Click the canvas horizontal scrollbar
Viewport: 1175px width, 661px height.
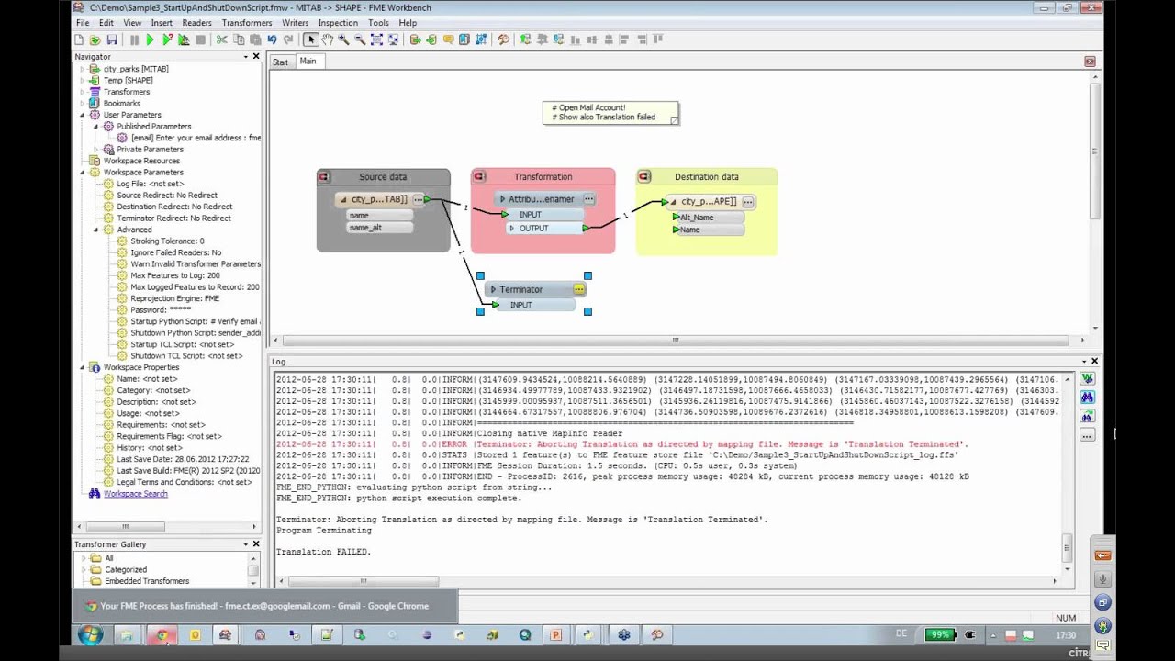click(x=675, y=340)
